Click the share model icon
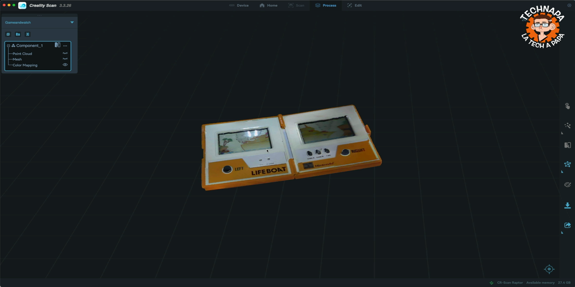 coord(567,225)
